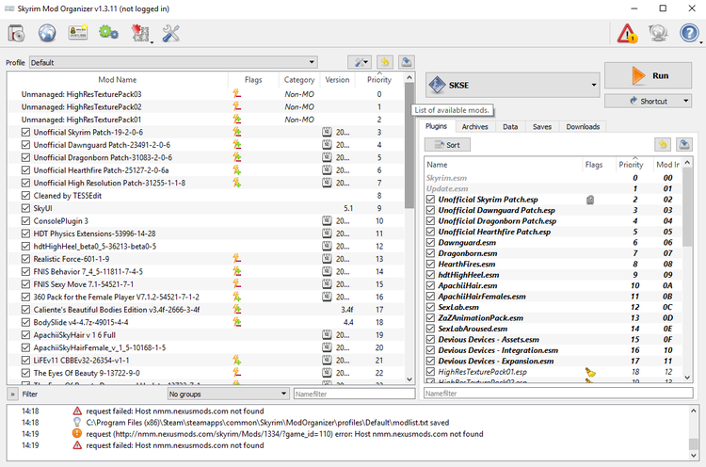This screenshot has height=467, width=706.
Task: Open the Profiles ID card icon
Action: pyautogui.click(x=78, y=33)
